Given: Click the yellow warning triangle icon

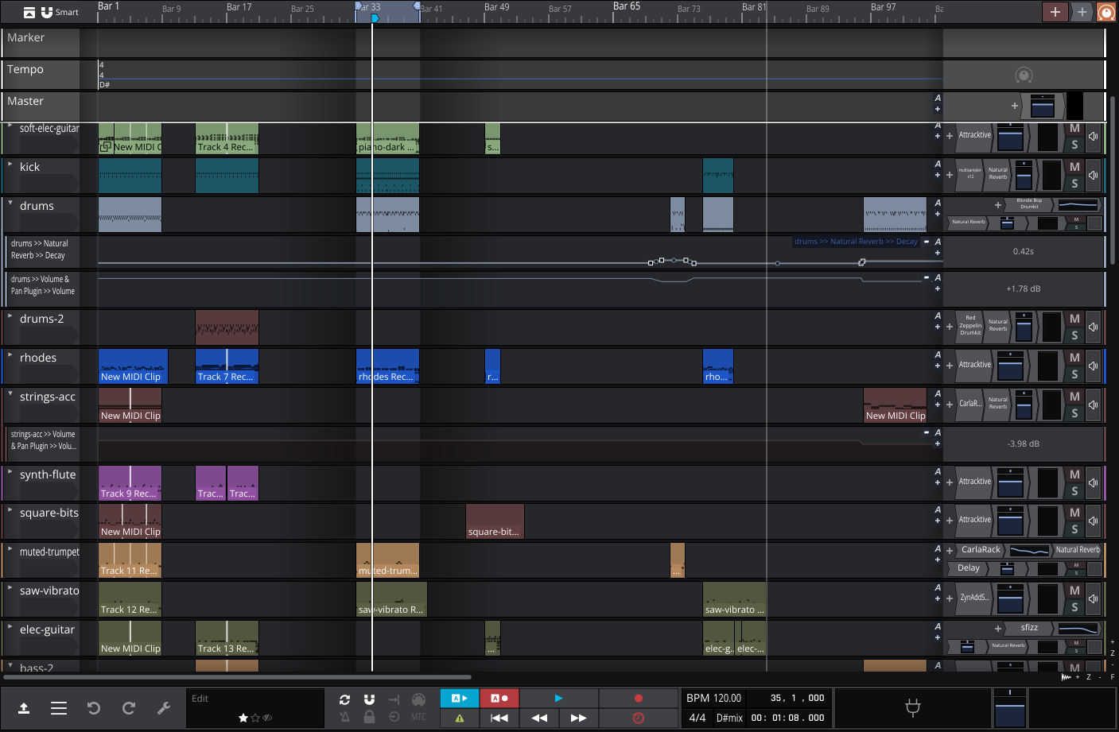Looking at the screenshot, I should coord(460,718).
